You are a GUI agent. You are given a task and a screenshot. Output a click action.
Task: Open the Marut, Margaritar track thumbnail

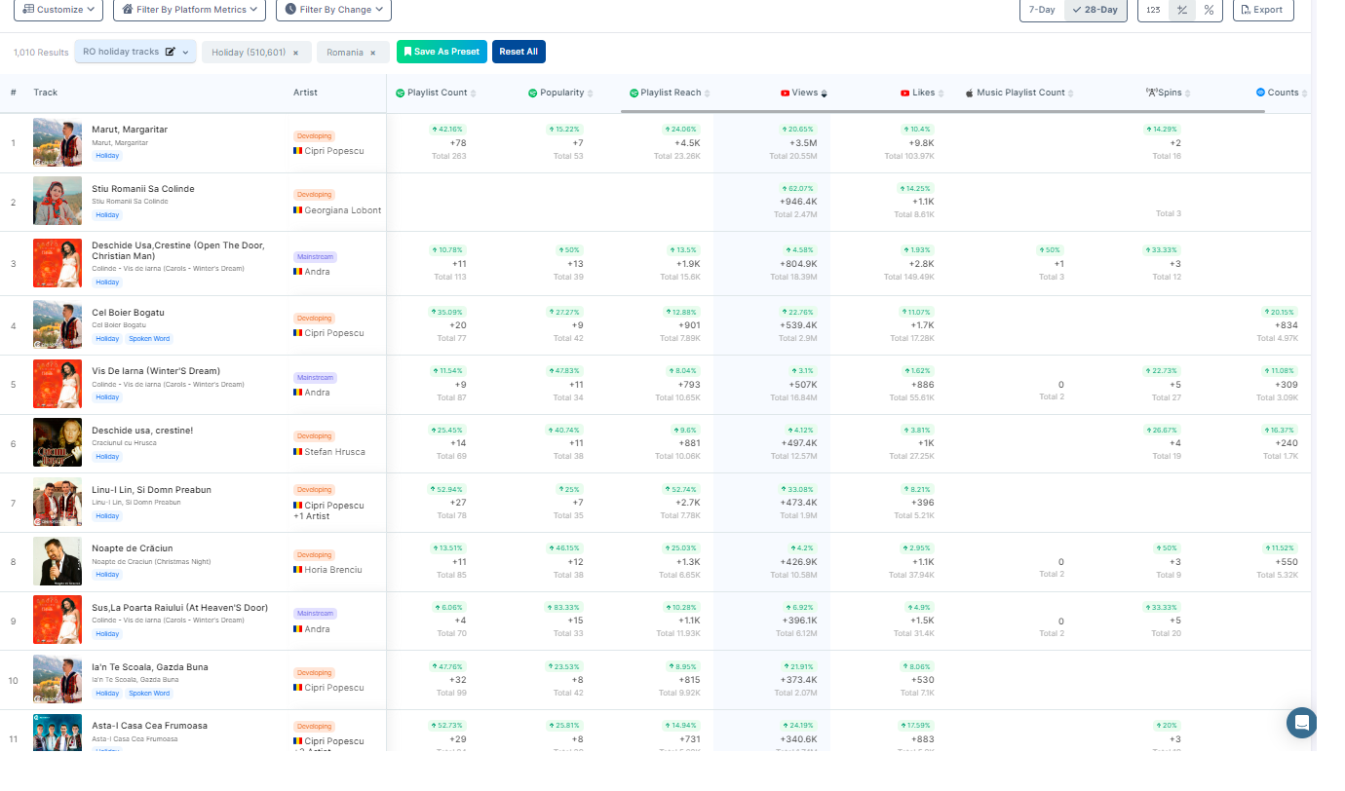[58, 142]
